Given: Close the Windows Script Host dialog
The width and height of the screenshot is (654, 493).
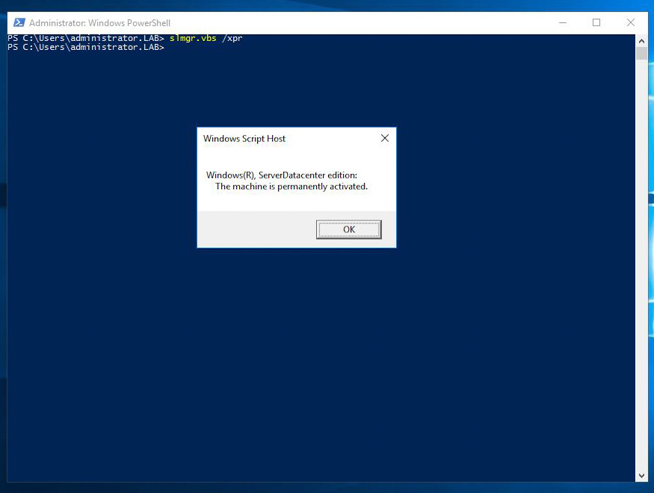Looking at the screenshot, I should pos(385,138).
